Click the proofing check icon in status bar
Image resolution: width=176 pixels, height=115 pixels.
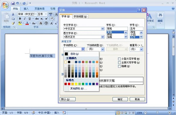[x=33, y=113]
